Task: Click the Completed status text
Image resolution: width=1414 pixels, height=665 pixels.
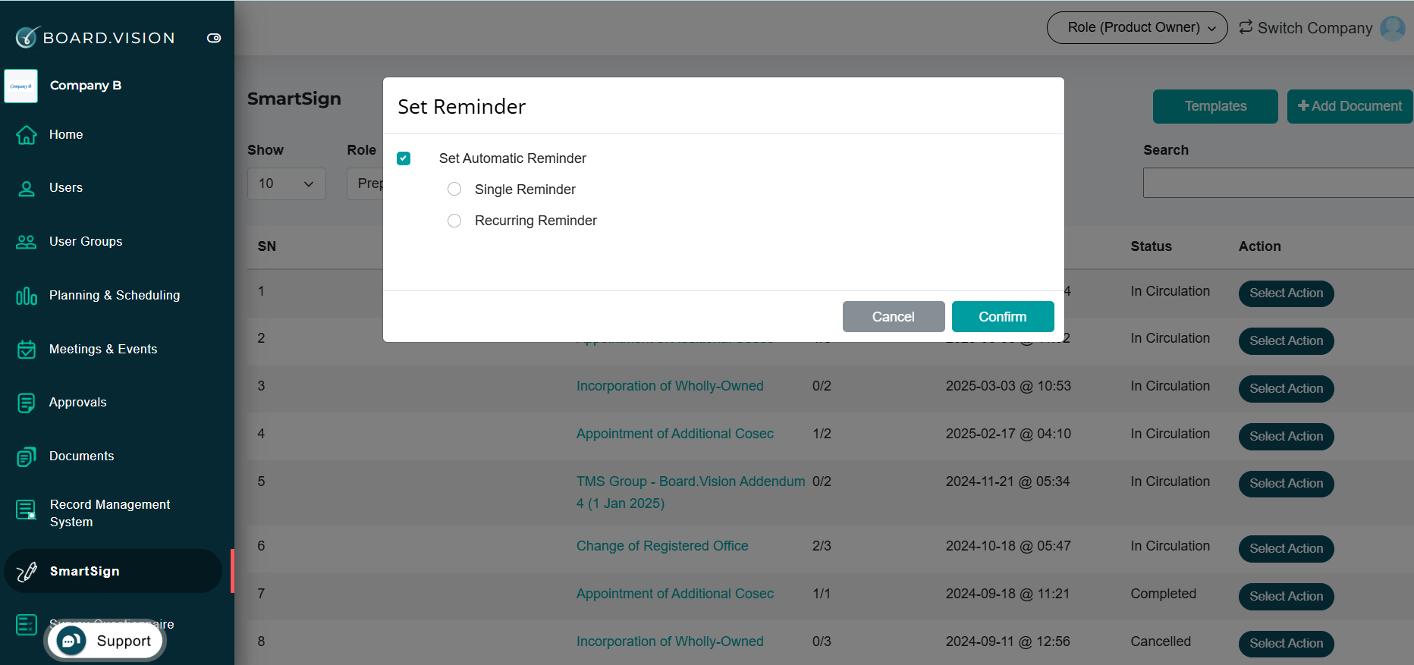Action: pos(1163,594)
